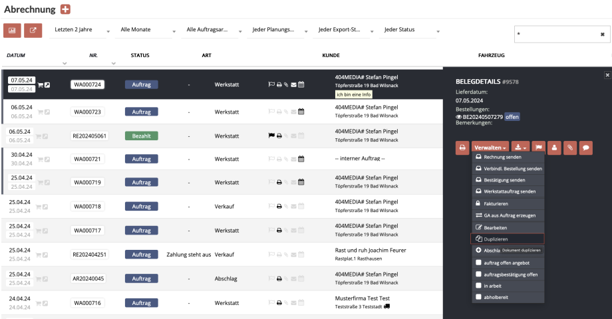Open order number WA000723
Viewport: 612px width, 319px height.
[87, 112]
